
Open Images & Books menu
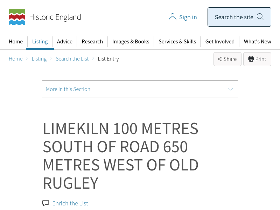pos(131,42)
